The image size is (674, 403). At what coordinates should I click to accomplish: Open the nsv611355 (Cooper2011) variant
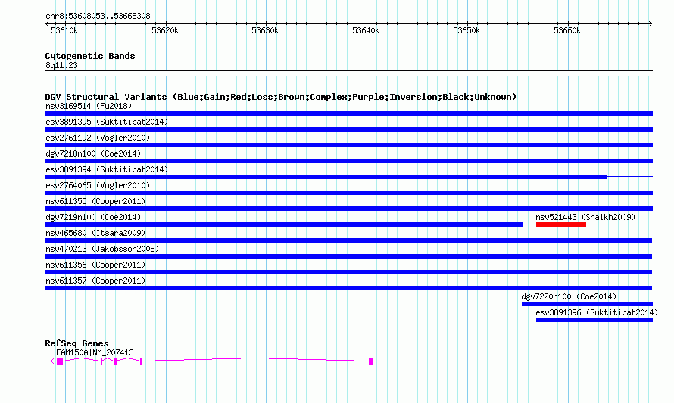(95, 201)
